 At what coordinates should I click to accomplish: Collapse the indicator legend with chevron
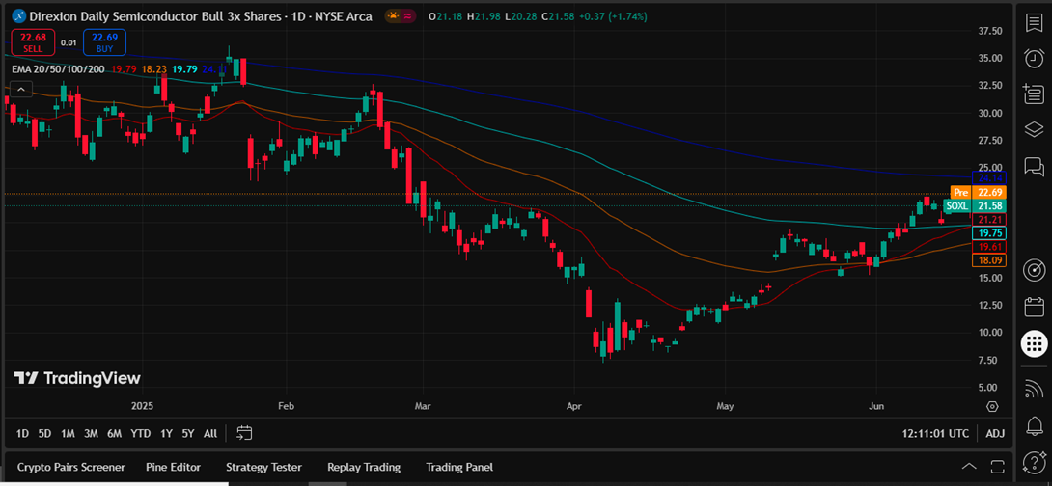point(21,89)
